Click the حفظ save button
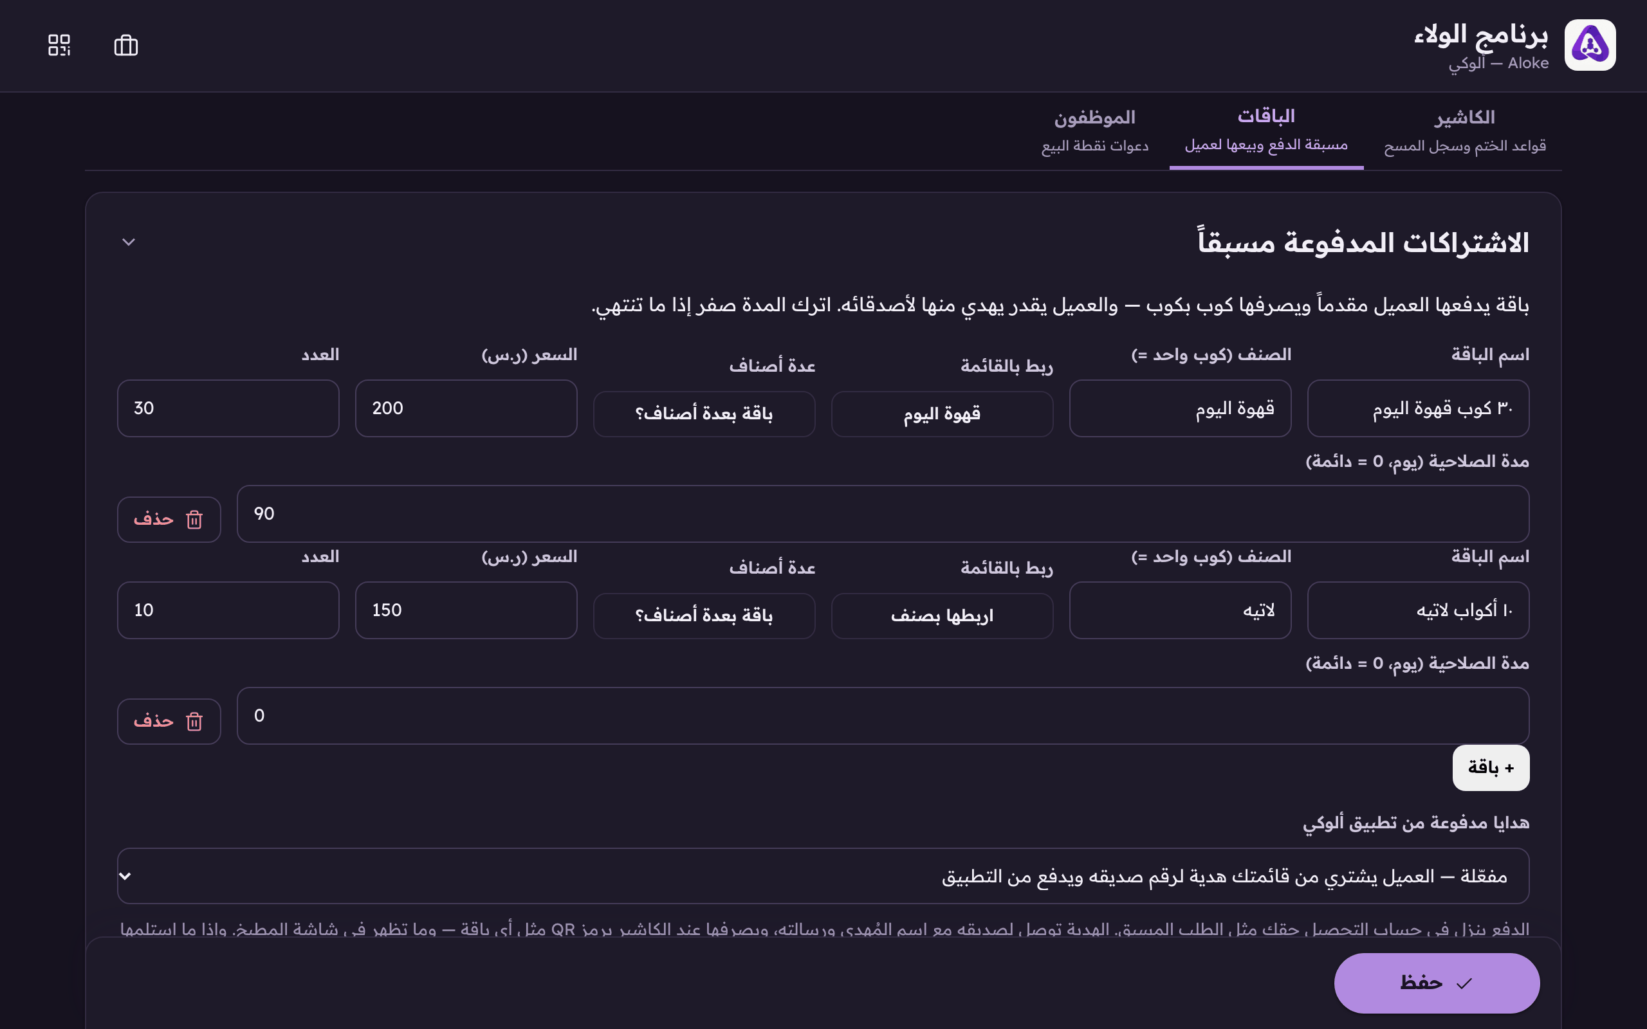Image resolution: width=1647 pixels, height=1029 pixels. point(1437,983)
